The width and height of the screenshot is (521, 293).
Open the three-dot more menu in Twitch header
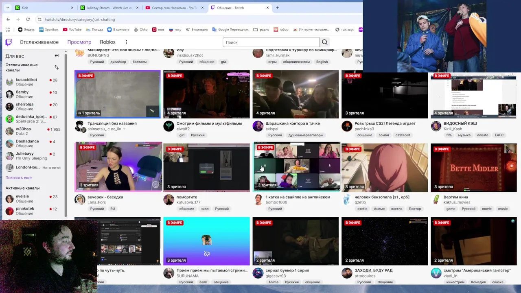[126, 42]
